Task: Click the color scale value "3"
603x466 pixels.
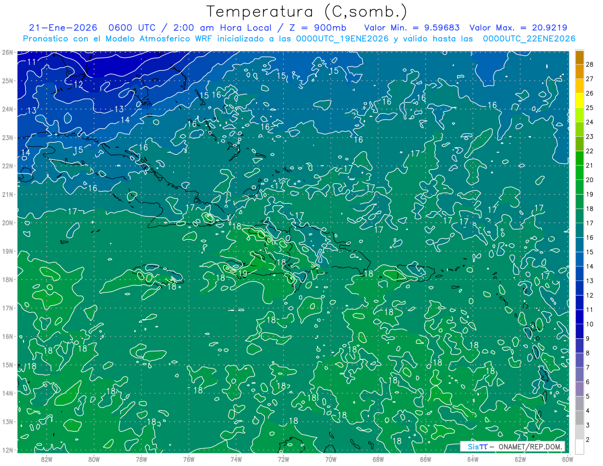Action: click(588, 425)
